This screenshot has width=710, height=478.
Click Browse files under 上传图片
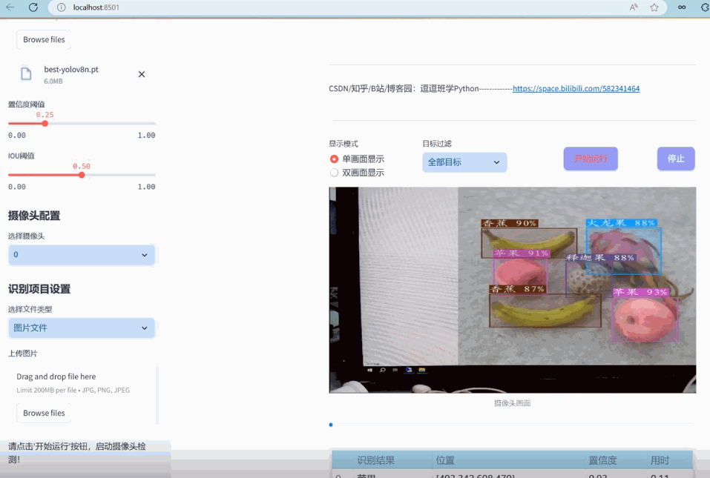click(44, 413)
